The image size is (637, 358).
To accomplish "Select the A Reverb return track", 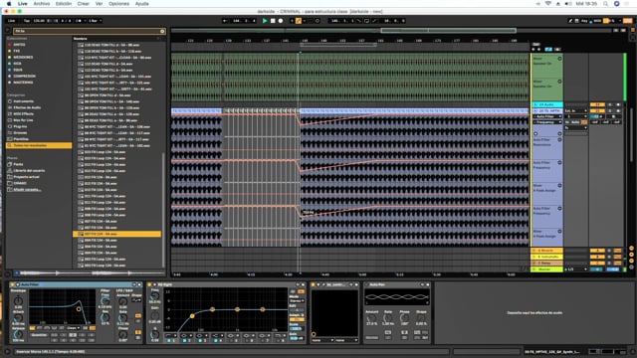I will (x=547, y=251).
